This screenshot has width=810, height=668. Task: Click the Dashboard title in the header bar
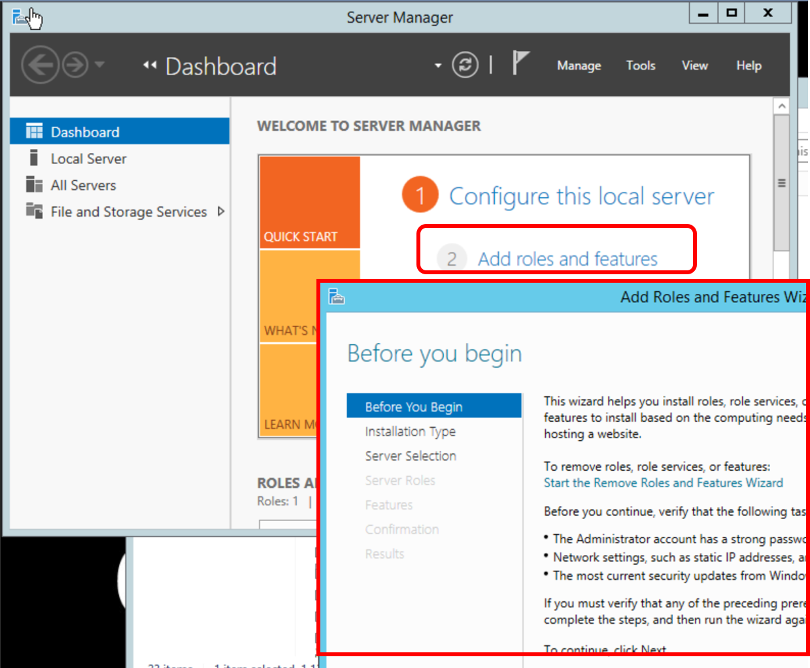tap(221, 66)
